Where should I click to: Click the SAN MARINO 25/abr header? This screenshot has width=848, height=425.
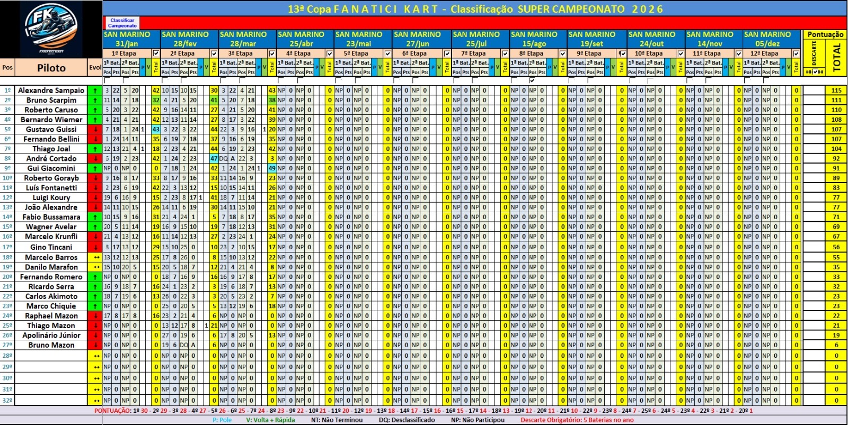[301, 39]
